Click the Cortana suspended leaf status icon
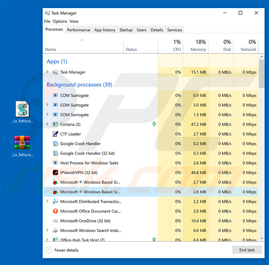Screen dimensions: 269x265 154,124
